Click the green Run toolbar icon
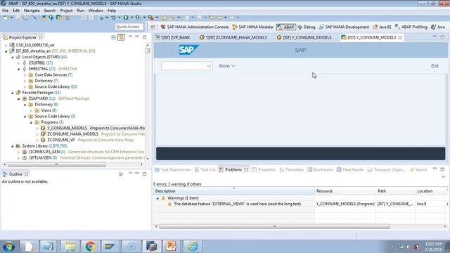The height and width of the screenshot is (253, 450). 126,18
